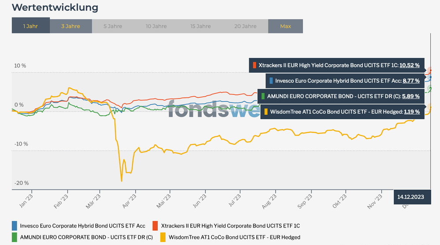Screen dimensions: 440x245
Task: Hide the WisdomTree AT1 CoCo Bond legend label
Action: [x=234, y=238]
